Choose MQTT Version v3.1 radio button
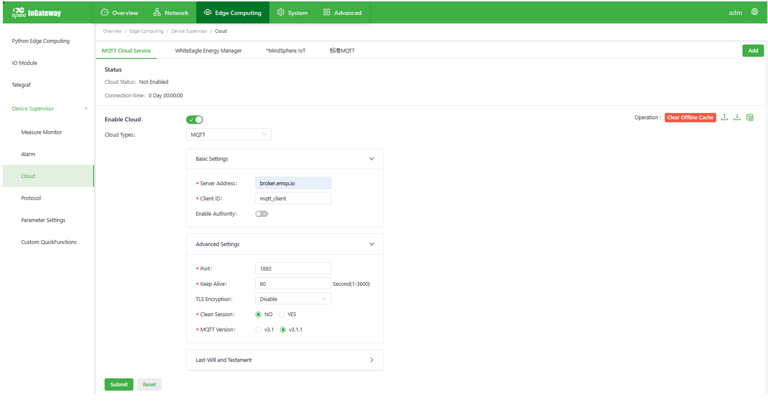The image size is (768, 403). coord(259,330)
